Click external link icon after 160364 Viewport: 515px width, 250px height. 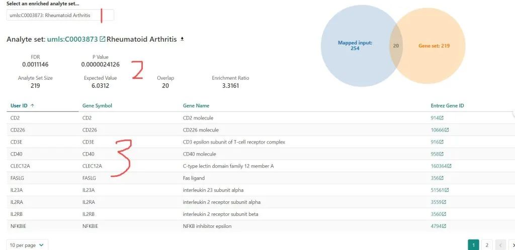point(449,166)
